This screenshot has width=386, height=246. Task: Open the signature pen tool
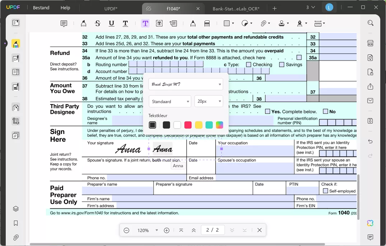pyautogui.click(x=300, y=23)
